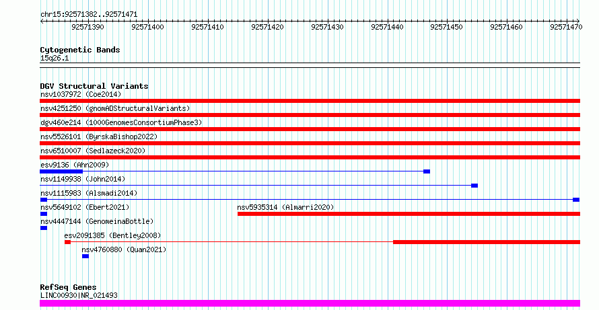This screenshot has width=599, height=310.
Task: Open the nsv4447144 (GenomeinaBottle) label
Action: (97, 221)
